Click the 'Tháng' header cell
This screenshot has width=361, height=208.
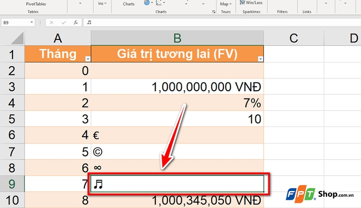(x=58, y=54)
